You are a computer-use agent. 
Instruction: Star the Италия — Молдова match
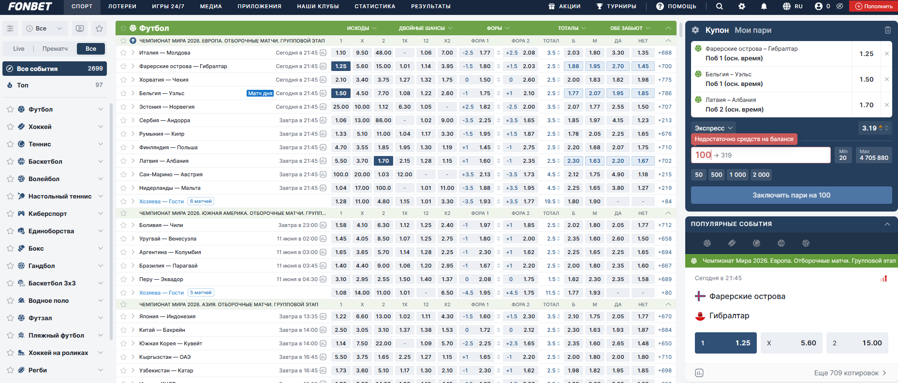[123, 53]
